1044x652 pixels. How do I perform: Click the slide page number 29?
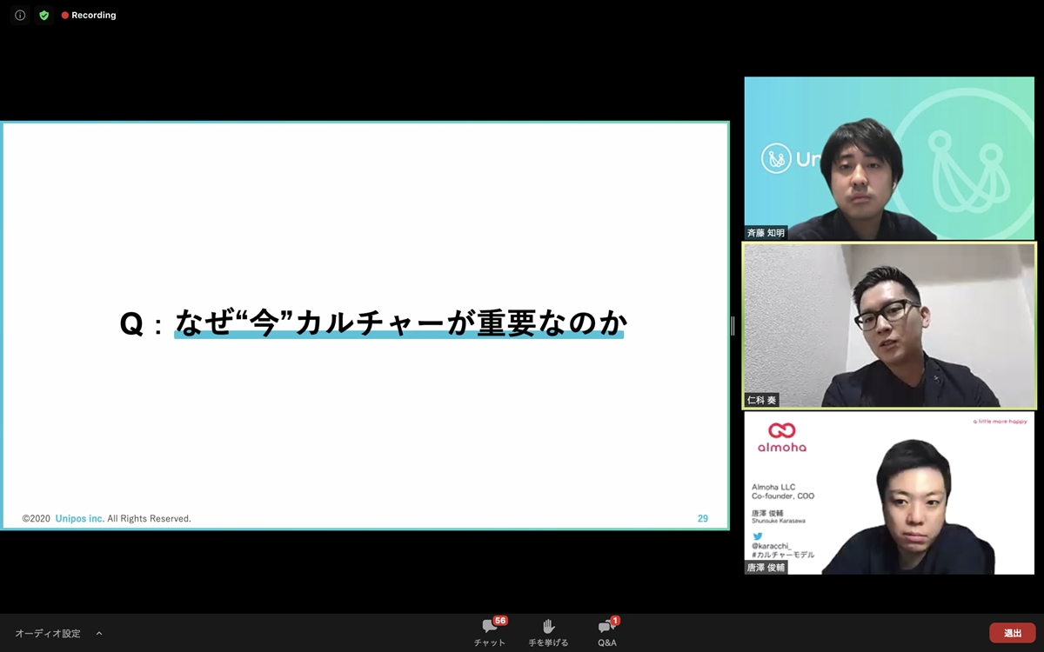pos(702,518)
